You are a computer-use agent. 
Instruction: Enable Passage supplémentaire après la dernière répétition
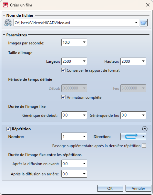(x=144, y=146)
